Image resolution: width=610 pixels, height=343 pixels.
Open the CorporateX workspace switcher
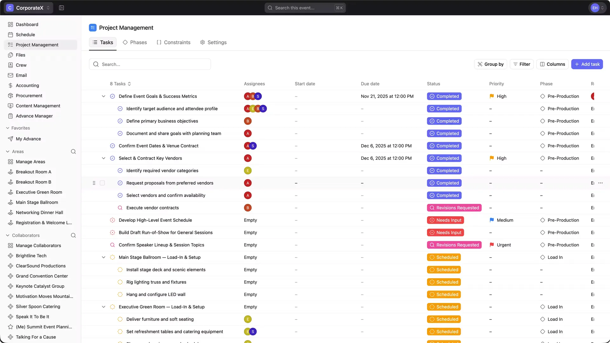[29, 8]
